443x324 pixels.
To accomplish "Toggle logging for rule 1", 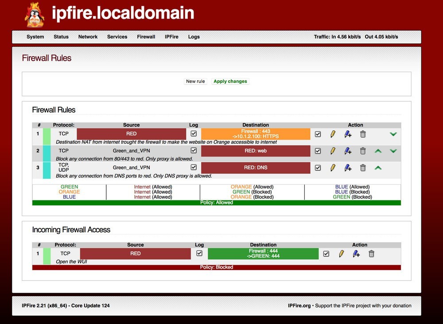I will pyautogui.click(x=194, y=134).
